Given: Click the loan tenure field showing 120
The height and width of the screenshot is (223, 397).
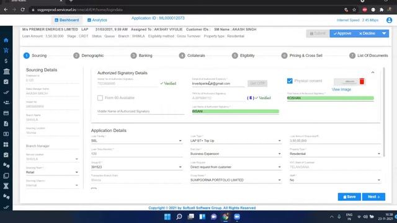Looking at the screenshot, I should 136,154.
